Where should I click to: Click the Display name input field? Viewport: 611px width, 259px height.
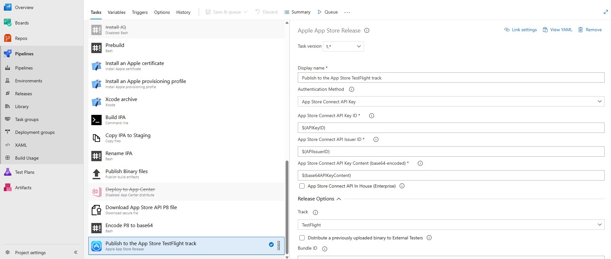451,78
